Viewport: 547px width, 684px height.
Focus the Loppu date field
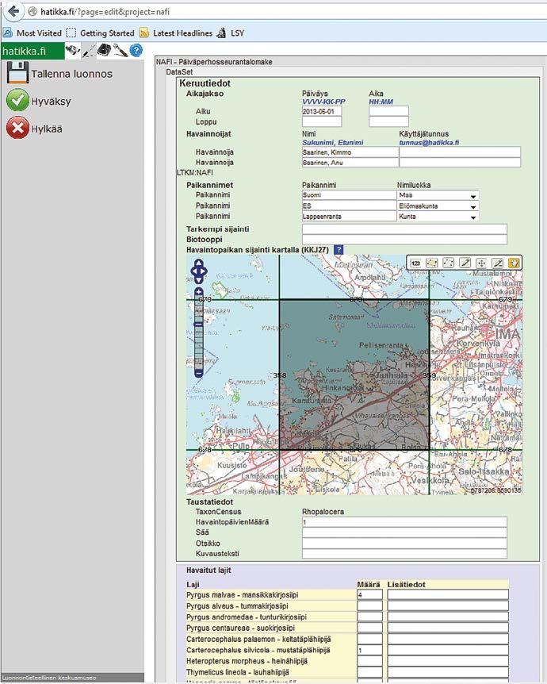[322, 121]
